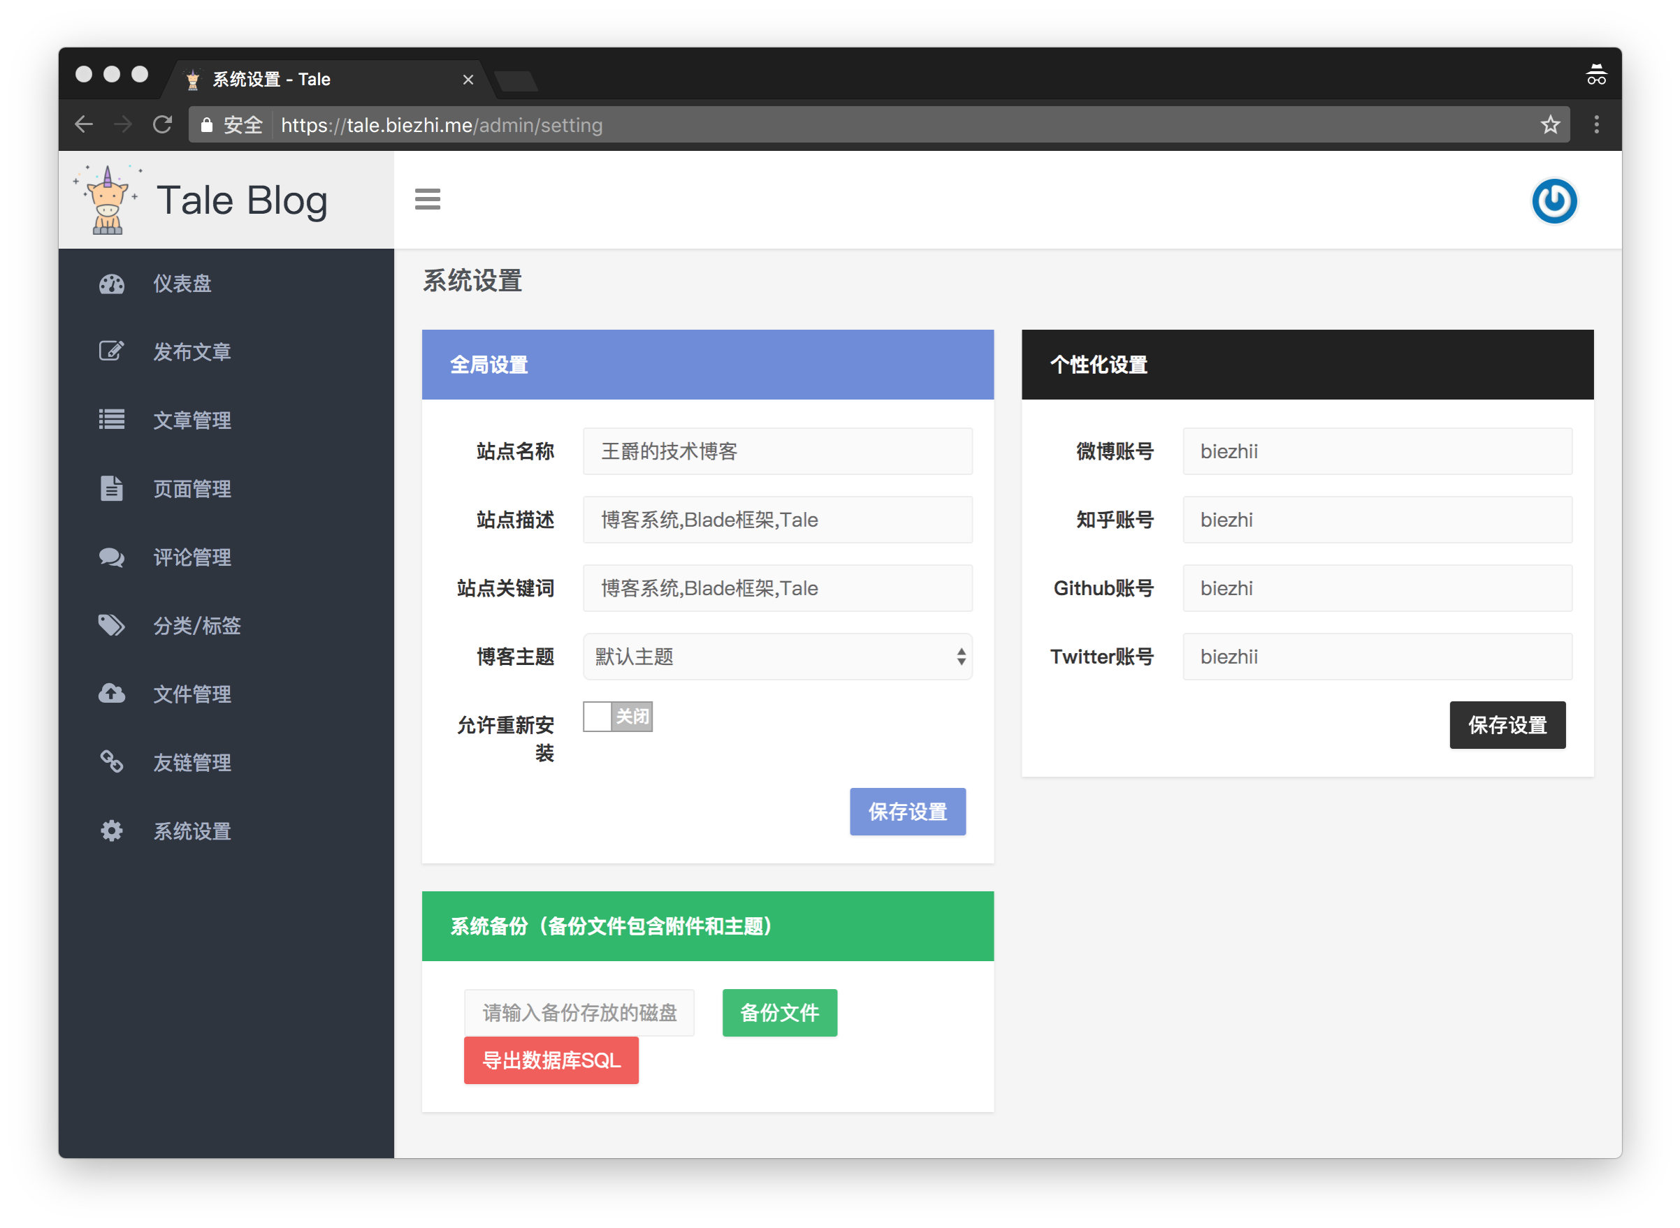This screenshot has height=1228, width=1680.
Task: Click the publish article pencil icon
Action: click(x=112, y=351)
